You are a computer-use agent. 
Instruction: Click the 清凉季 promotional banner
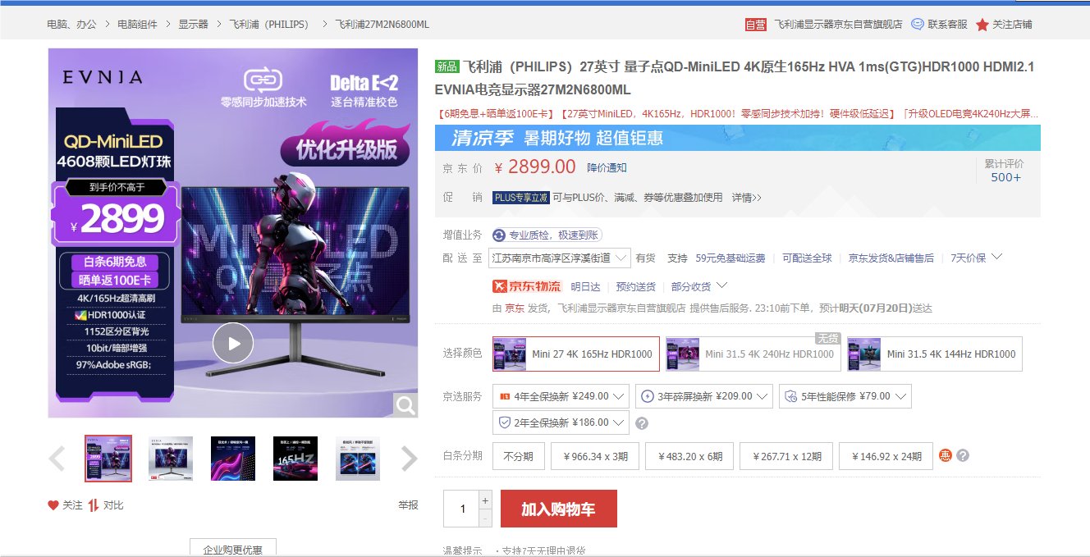[737, 138]
